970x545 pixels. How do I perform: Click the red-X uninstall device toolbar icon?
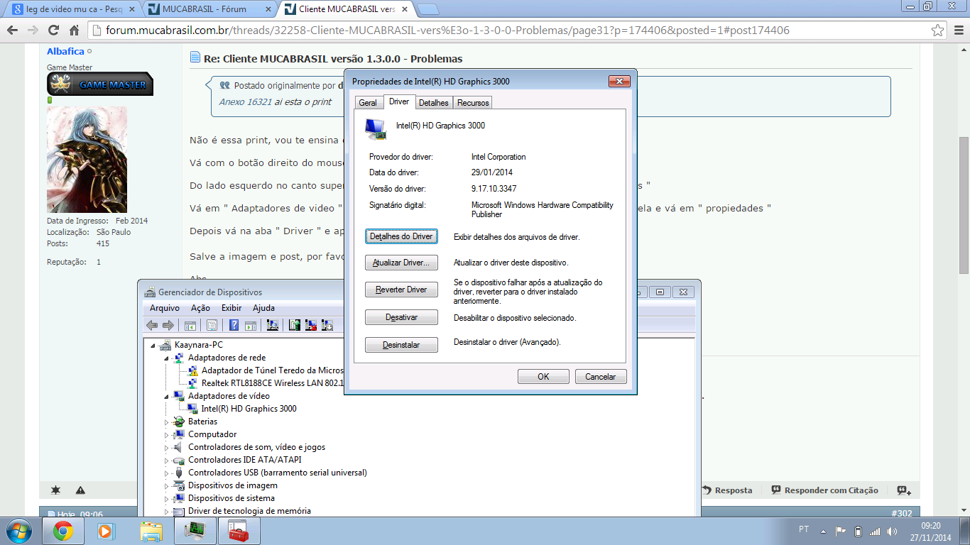pos(311,326)
